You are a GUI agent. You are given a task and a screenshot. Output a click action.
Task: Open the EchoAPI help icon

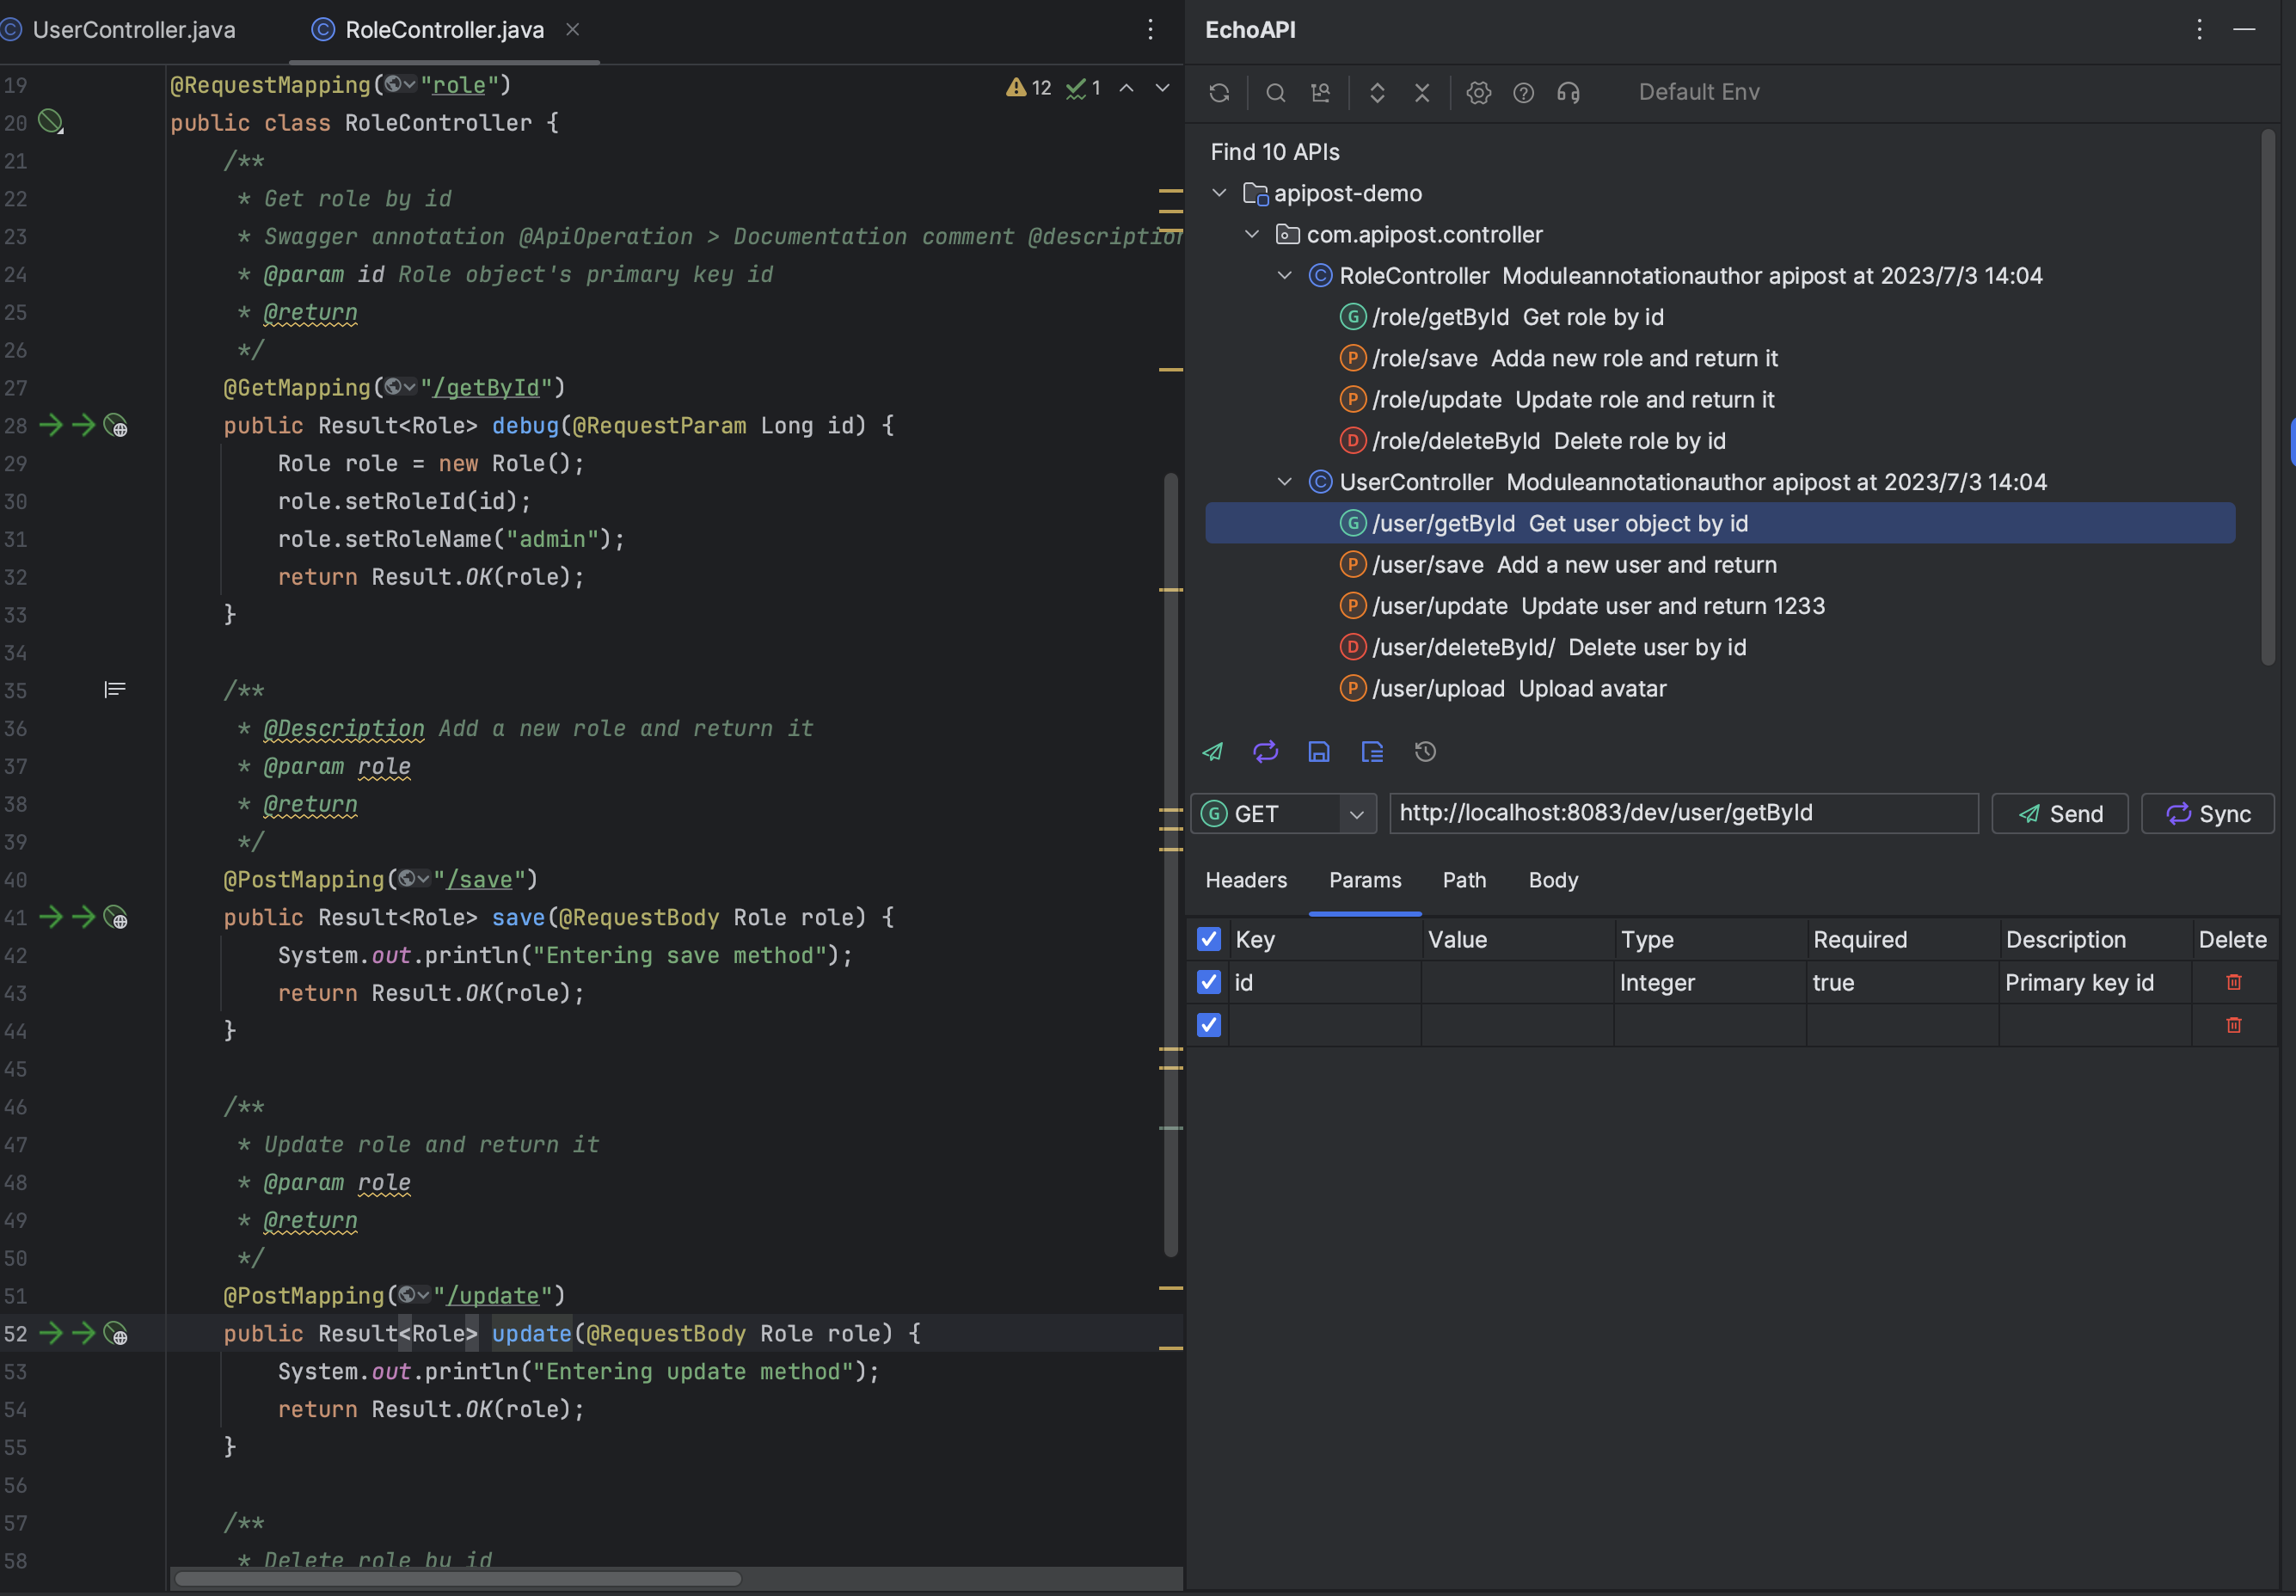pyautogui.click(x=1523, y=93)
